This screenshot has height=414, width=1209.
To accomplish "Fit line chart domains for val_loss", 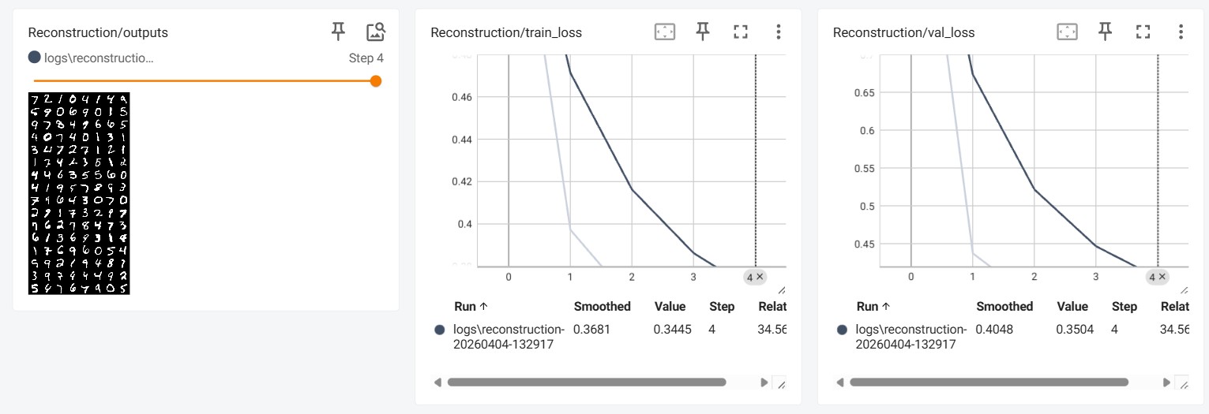I will (x=1067, y=32).
